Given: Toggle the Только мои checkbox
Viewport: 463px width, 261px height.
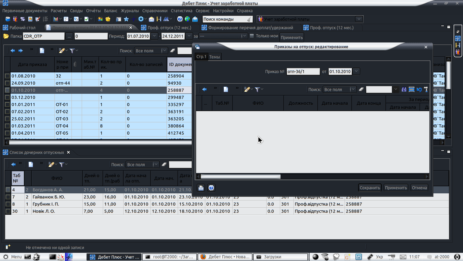Looking at the screenshot, I should point(252,36).
